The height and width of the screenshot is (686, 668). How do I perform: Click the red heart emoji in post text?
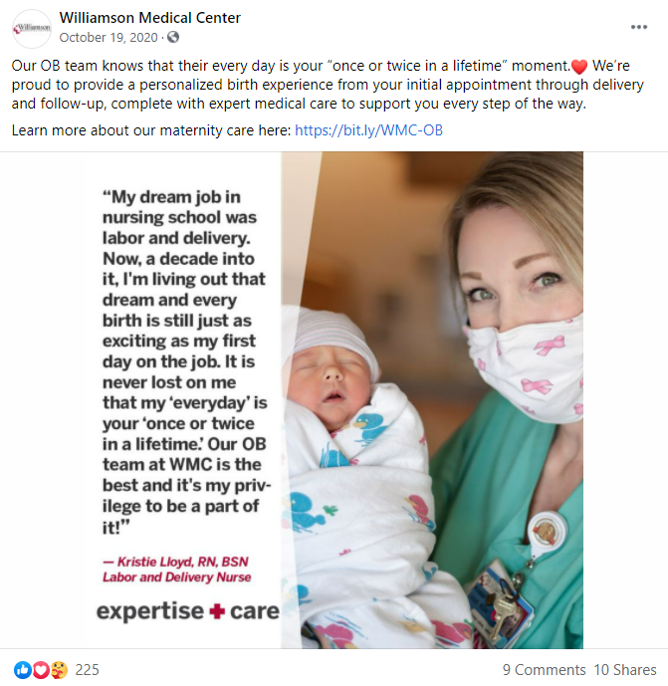(579, 67)
